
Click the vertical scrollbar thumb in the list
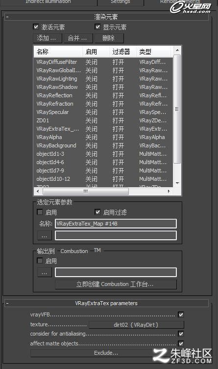click(x=177, y=109)
